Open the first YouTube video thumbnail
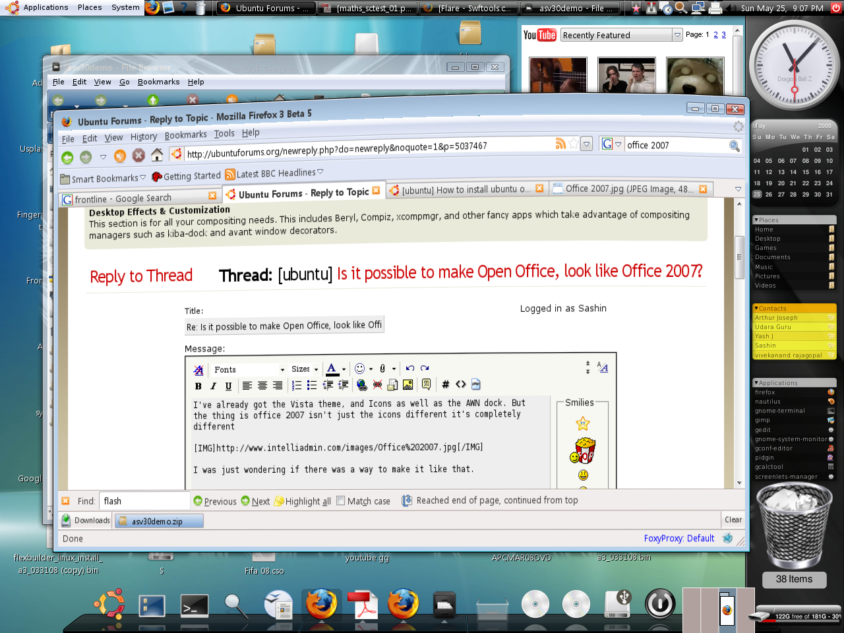The width and height of the screenshot is (844, 633). 558,75
